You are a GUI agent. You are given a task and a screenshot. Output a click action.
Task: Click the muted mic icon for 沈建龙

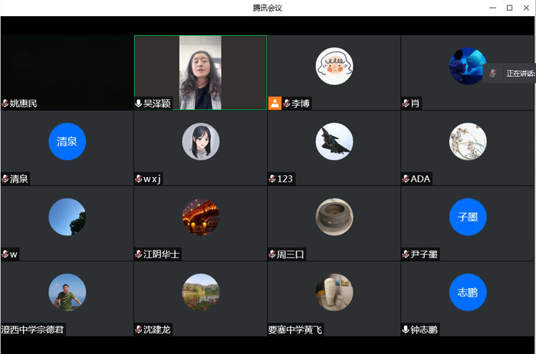139,329
